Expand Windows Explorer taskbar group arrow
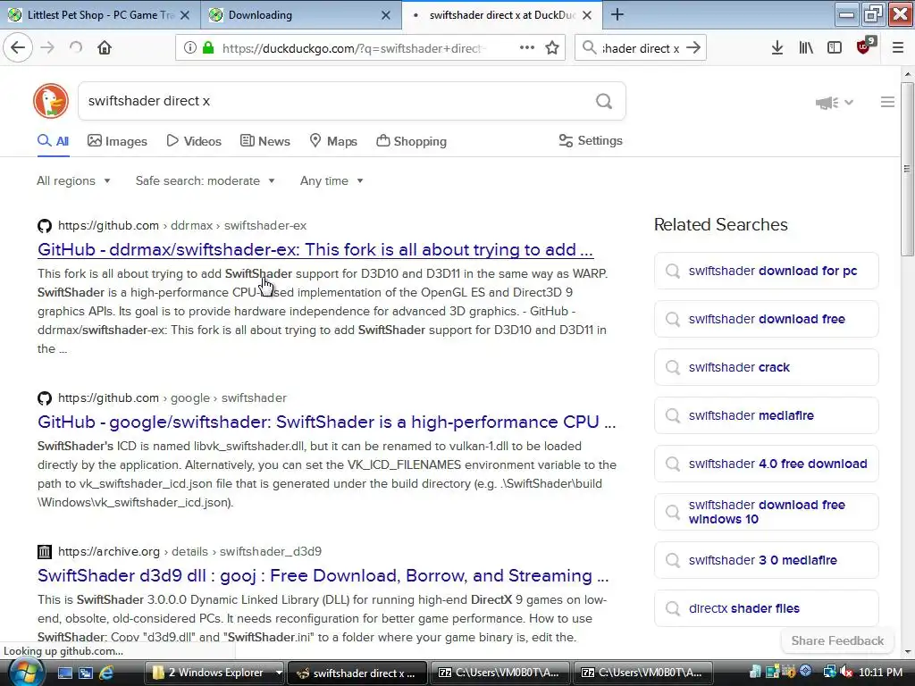The height and width of the screenshot is (686, 915). pyautogui.click(x=279, y=673)
